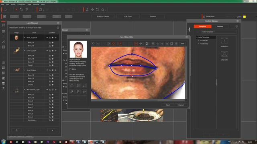257x144 pixels.
Task: Click the vertical scrollbar beside face image
Action: tap(186, 84)
